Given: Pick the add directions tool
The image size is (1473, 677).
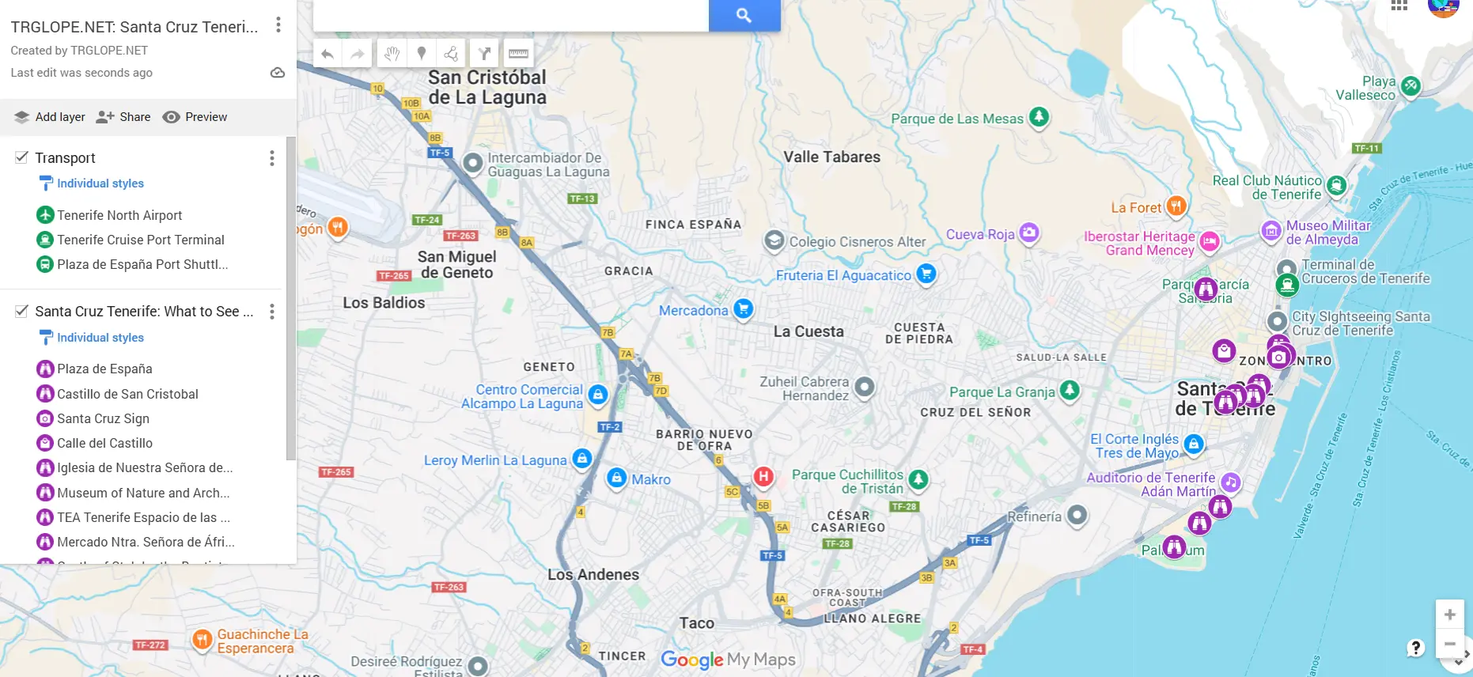Looking at the screenshot, I should pos(484,54).
